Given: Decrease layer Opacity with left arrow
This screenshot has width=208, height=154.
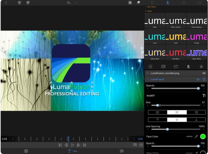Looking at the screenshot, I should click(x=148, y=88).
